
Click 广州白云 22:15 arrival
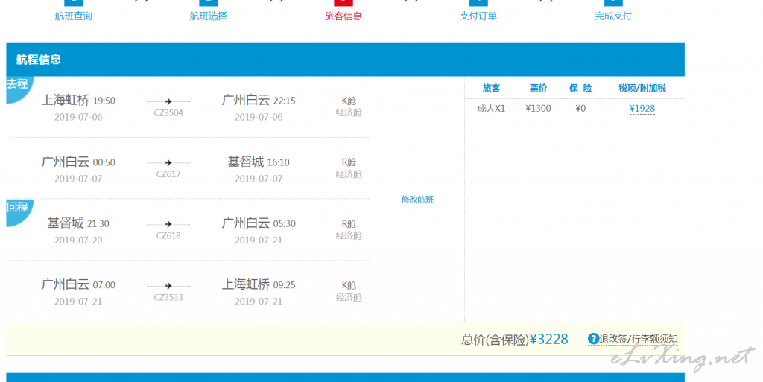click(259, 100)
